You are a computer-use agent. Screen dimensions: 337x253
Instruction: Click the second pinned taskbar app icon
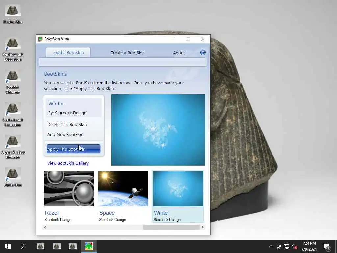(x=57, y=246)
